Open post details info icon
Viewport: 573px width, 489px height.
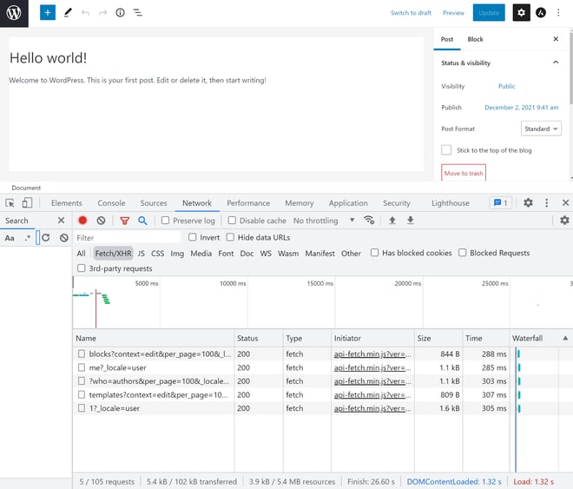click(120, 13)
